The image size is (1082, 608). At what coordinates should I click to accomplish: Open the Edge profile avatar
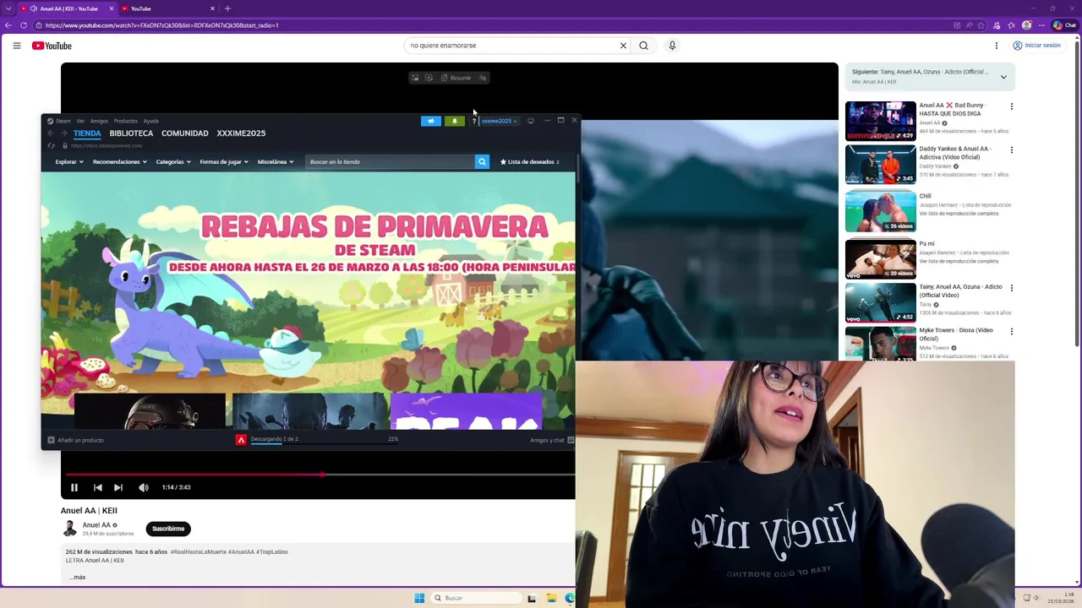[1027, 25]
